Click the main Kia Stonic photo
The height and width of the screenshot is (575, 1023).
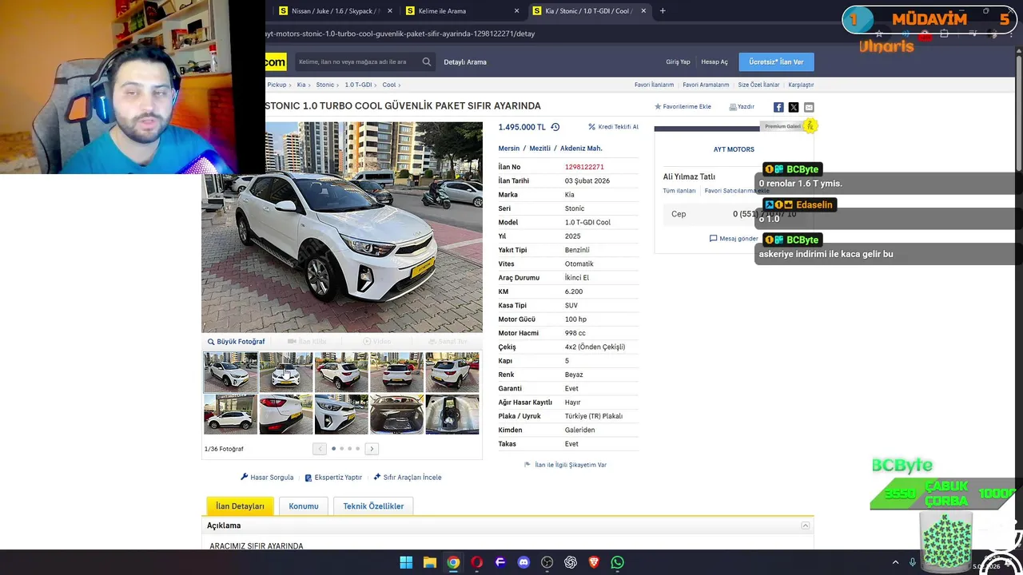coord(342,227)
